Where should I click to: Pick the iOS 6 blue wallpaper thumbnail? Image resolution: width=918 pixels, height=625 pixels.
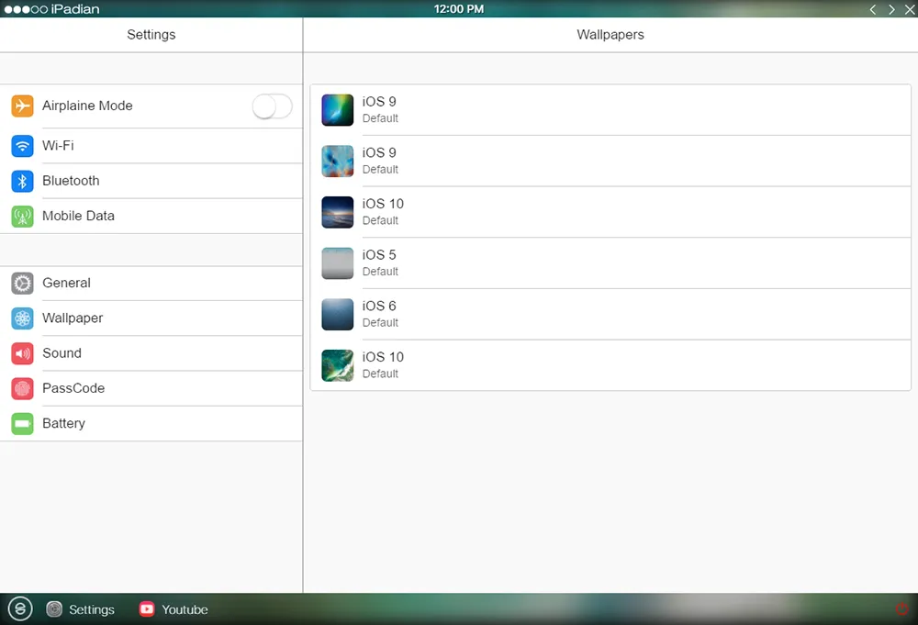click(x=337, y=314)
